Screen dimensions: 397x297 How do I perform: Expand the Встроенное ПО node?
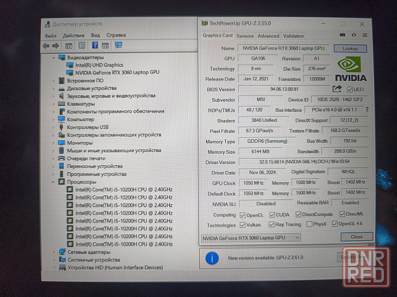click(x=53, y=81)
